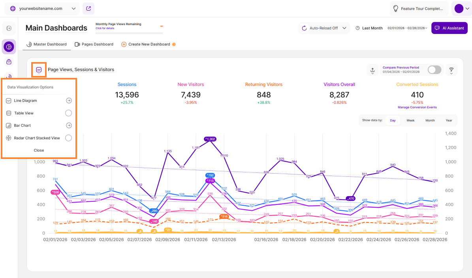
Task: Click the arrow next to Bar Chart
Action: click(x=68, y=125)
